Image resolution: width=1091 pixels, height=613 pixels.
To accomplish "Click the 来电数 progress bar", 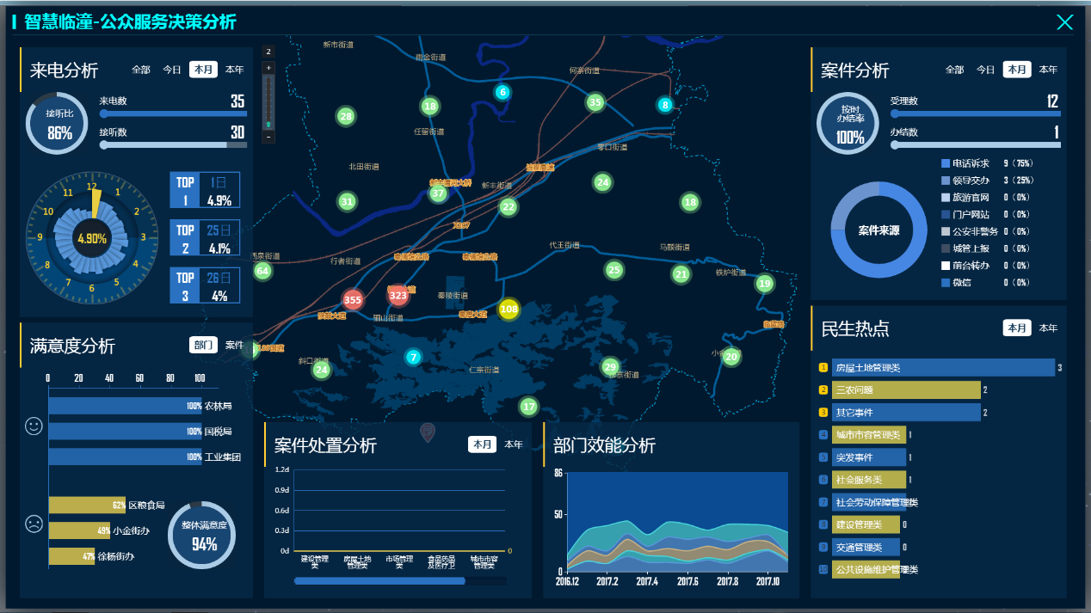I will tap(173, 113).
